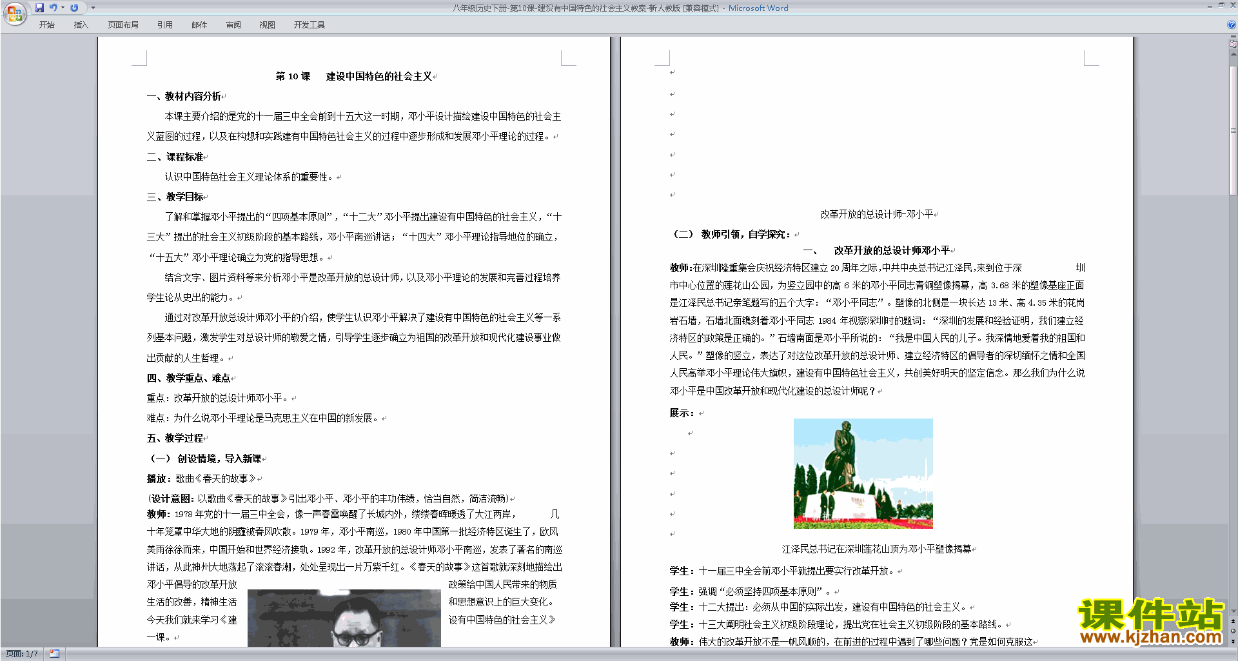Click the 页面: 1/7 status bar indicator
This screenshot has height=661, width=1238.
pyautogui.click(x=22, y=654)
